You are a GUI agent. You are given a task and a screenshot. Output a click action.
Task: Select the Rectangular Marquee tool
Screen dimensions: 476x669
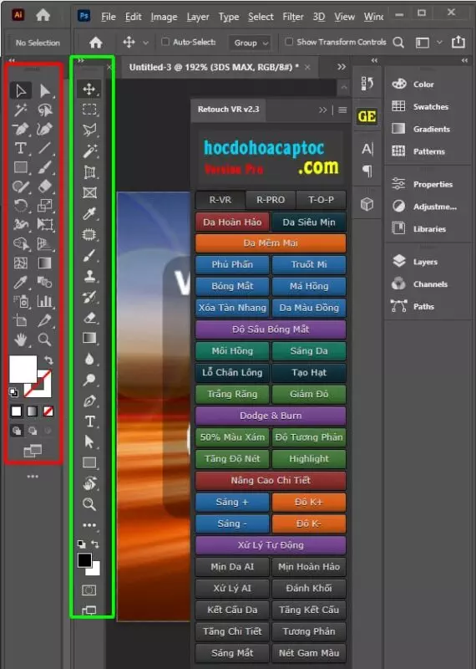click(89, 110)
